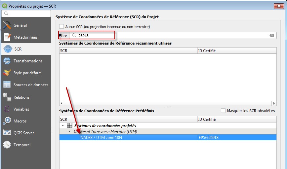Click the QGIS logo in title bar
Screen dimensions: 287x169
click(x=5, y=6)
